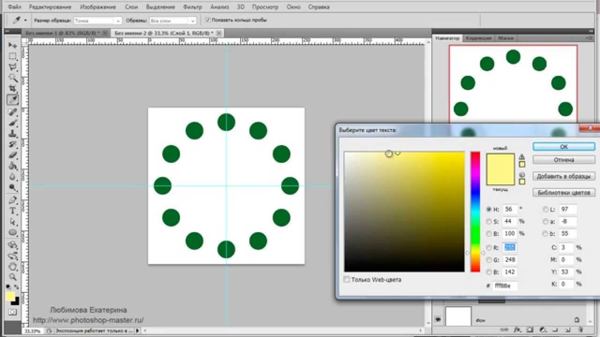The height and width of the screenshot is (337, 600).
Task: Select the 3D Rotate tool
Action: pyautogui.click(x=13, y=245)
